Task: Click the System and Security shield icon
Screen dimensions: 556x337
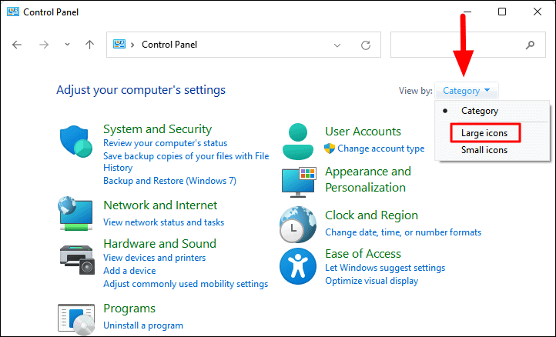Action: (76, 141)
